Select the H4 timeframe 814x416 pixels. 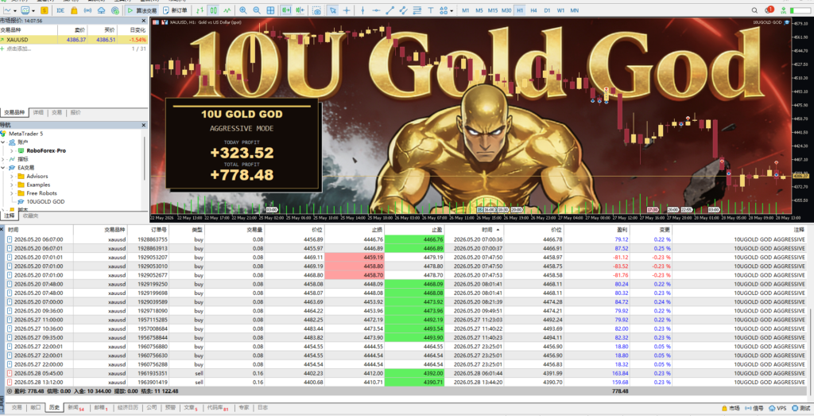[533, 10]
